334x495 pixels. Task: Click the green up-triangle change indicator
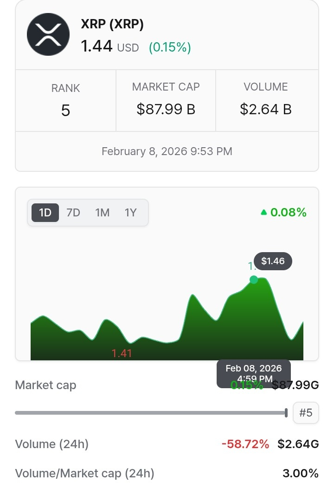click(x=264, y=213)
